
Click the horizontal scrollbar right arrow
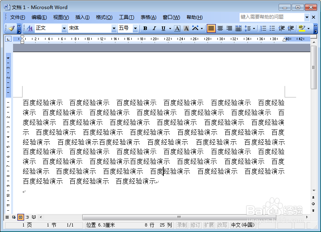[x=307, y=217]
